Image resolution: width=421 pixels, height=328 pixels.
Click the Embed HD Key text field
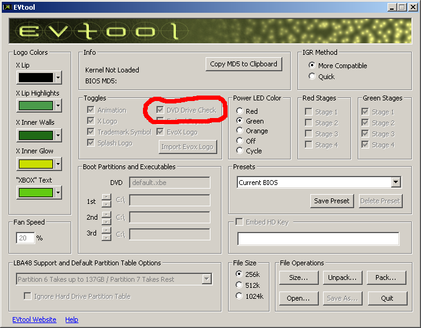click(318, 239)
